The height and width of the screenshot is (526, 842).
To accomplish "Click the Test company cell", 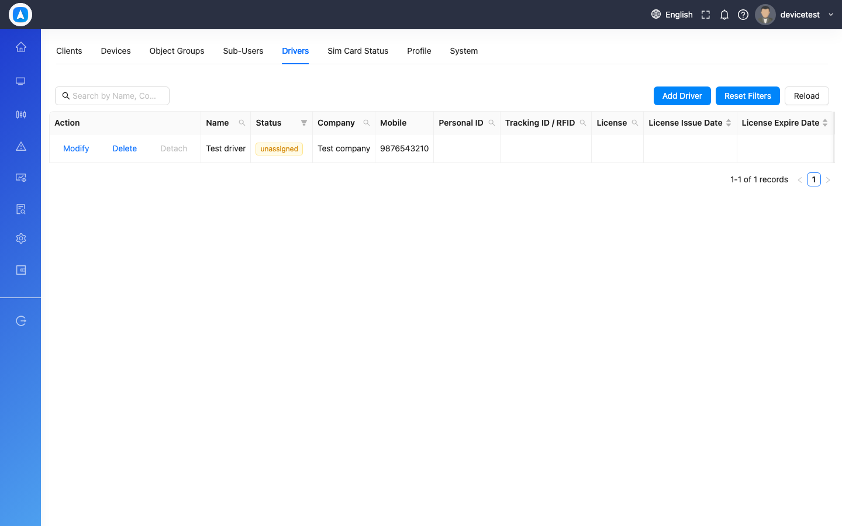I will [x=344, y=148].
